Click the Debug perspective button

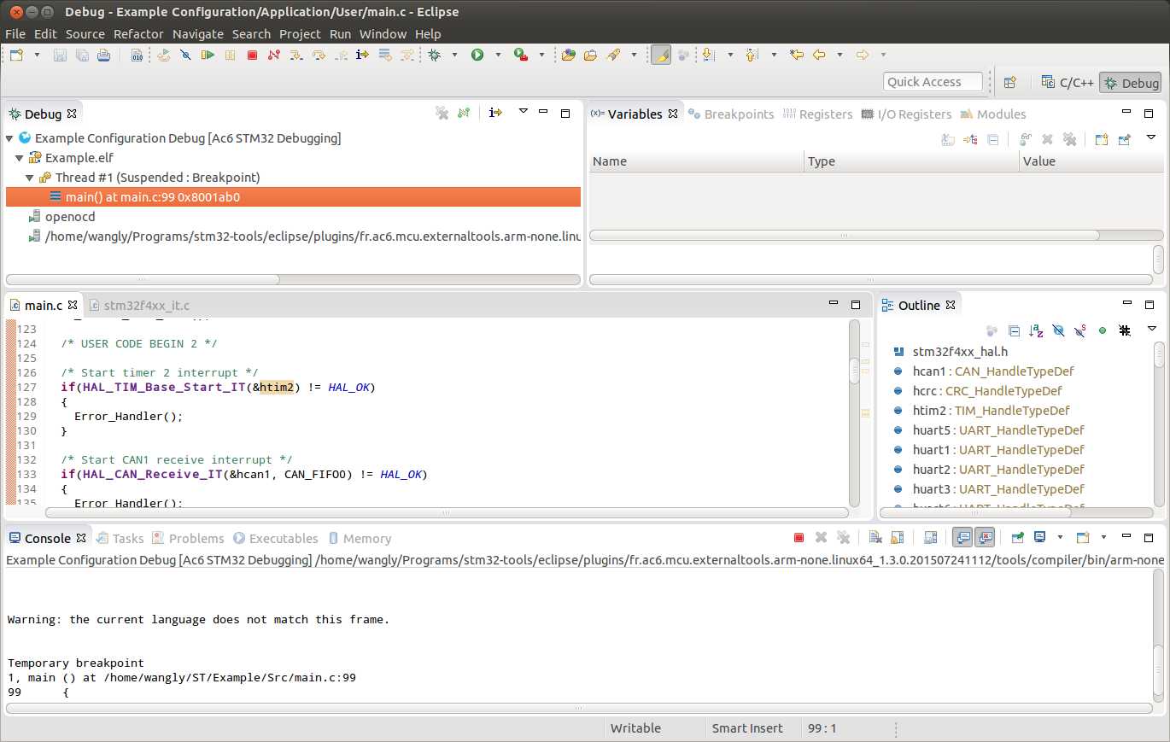click(x=1131, y=83)
